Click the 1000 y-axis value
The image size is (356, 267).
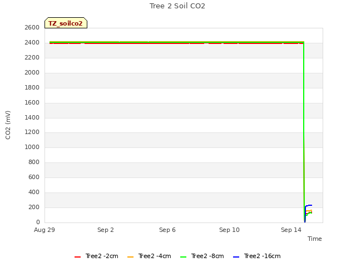coord(32,147)
